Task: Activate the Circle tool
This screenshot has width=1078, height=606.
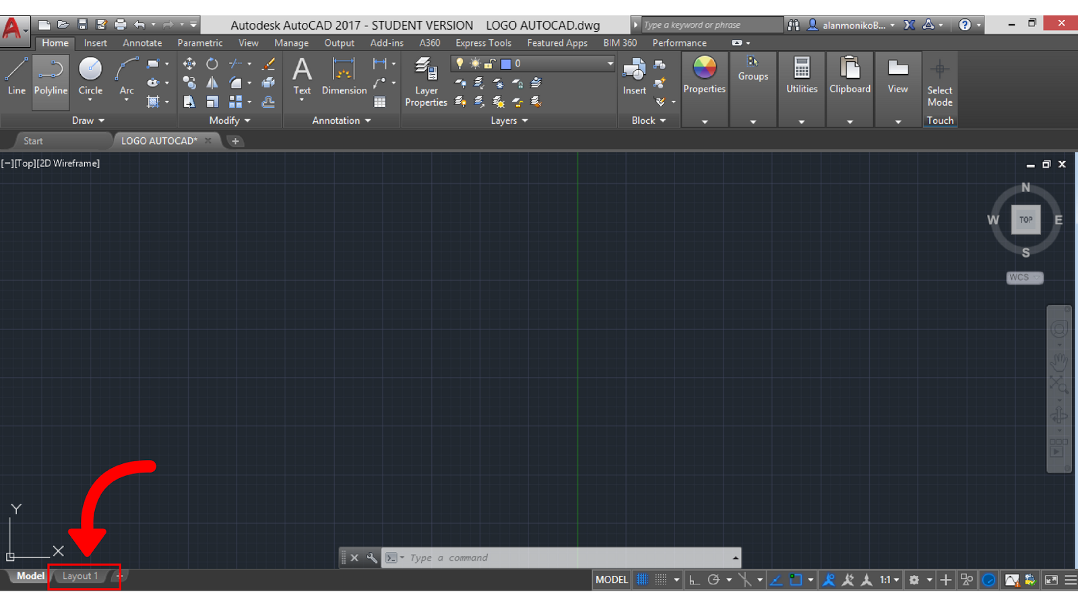Action: pos(90,75)
